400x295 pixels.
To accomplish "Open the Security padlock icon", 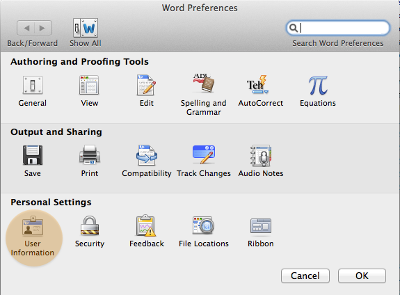I will pos(90,225).
